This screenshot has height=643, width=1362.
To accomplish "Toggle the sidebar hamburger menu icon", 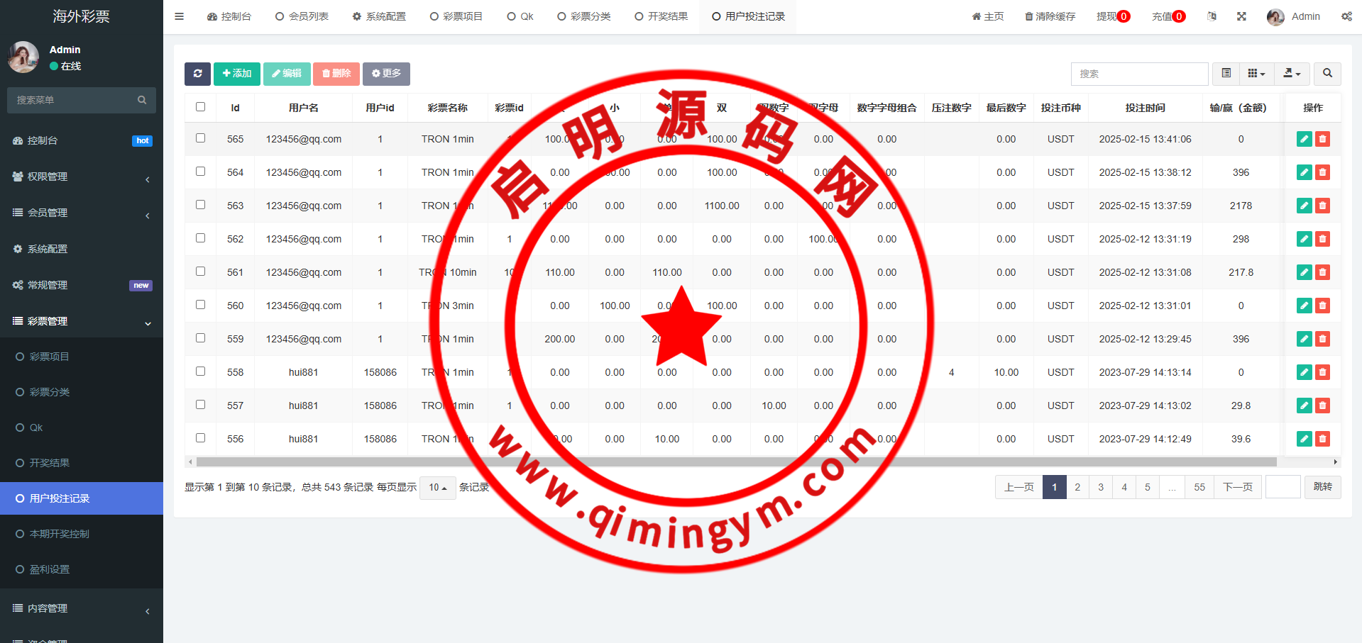I will click(x=179, y=16).
